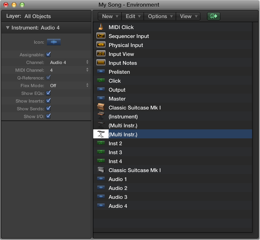Viewport: 260px width, 240px height.
Task: Open the New menu
Action: [109, 16]
